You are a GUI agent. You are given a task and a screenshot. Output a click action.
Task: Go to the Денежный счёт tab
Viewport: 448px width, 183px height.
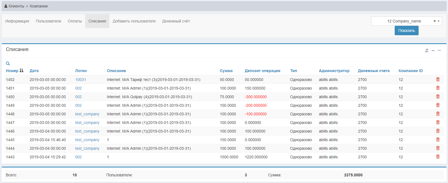coord(176,21)
